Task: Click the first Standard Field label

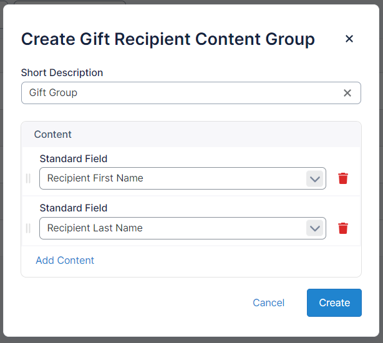Action: 74,159
